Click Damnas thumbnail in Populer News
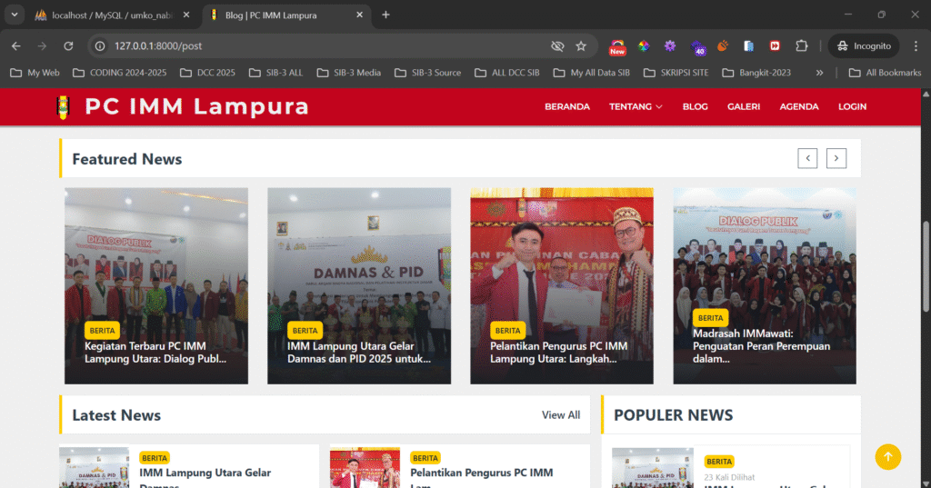Image resolution: width=931 pixels, height=488 pixels. tap(653, 468)
